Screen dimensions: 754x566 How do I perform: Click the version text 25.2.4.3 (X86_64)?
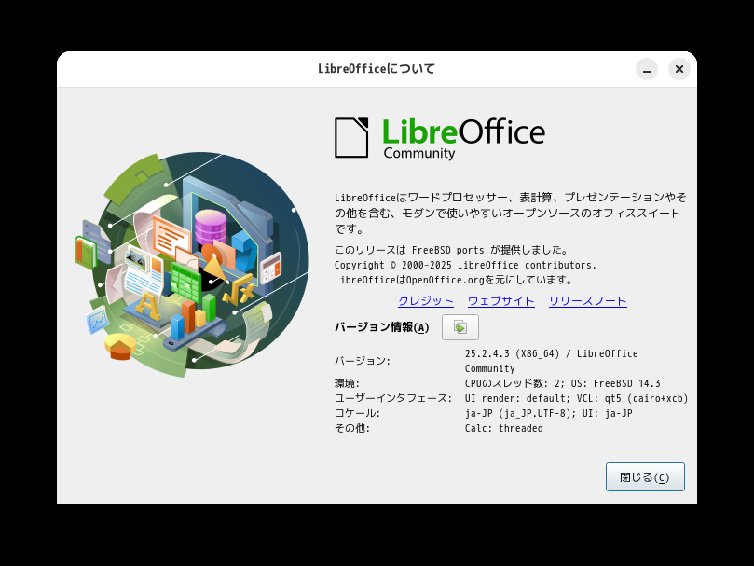(x=512, y=353)
